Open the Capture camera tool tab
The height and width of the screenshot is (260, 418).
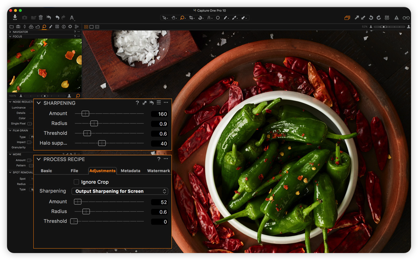tap(18, 27)
